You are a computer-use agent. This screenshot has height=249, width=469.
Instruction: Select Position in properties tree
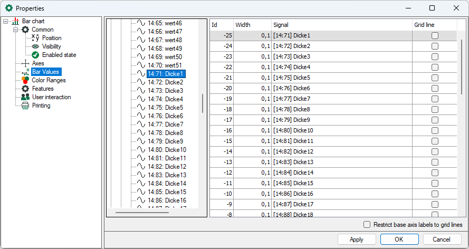click(x=52, y=38)
